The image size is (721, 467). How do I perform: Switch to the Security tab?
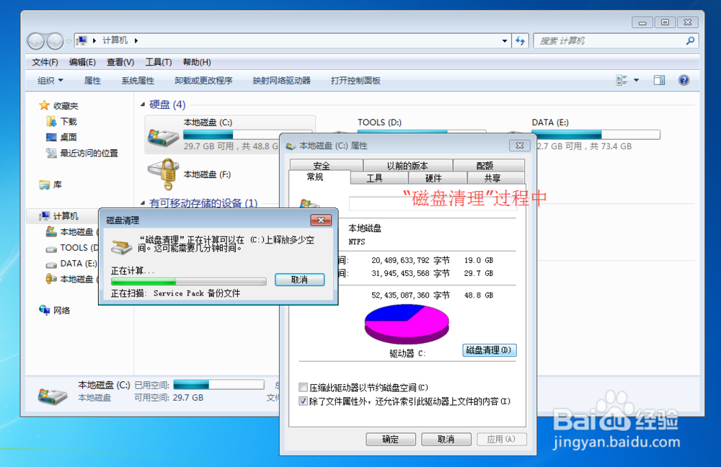click(326, 166)
